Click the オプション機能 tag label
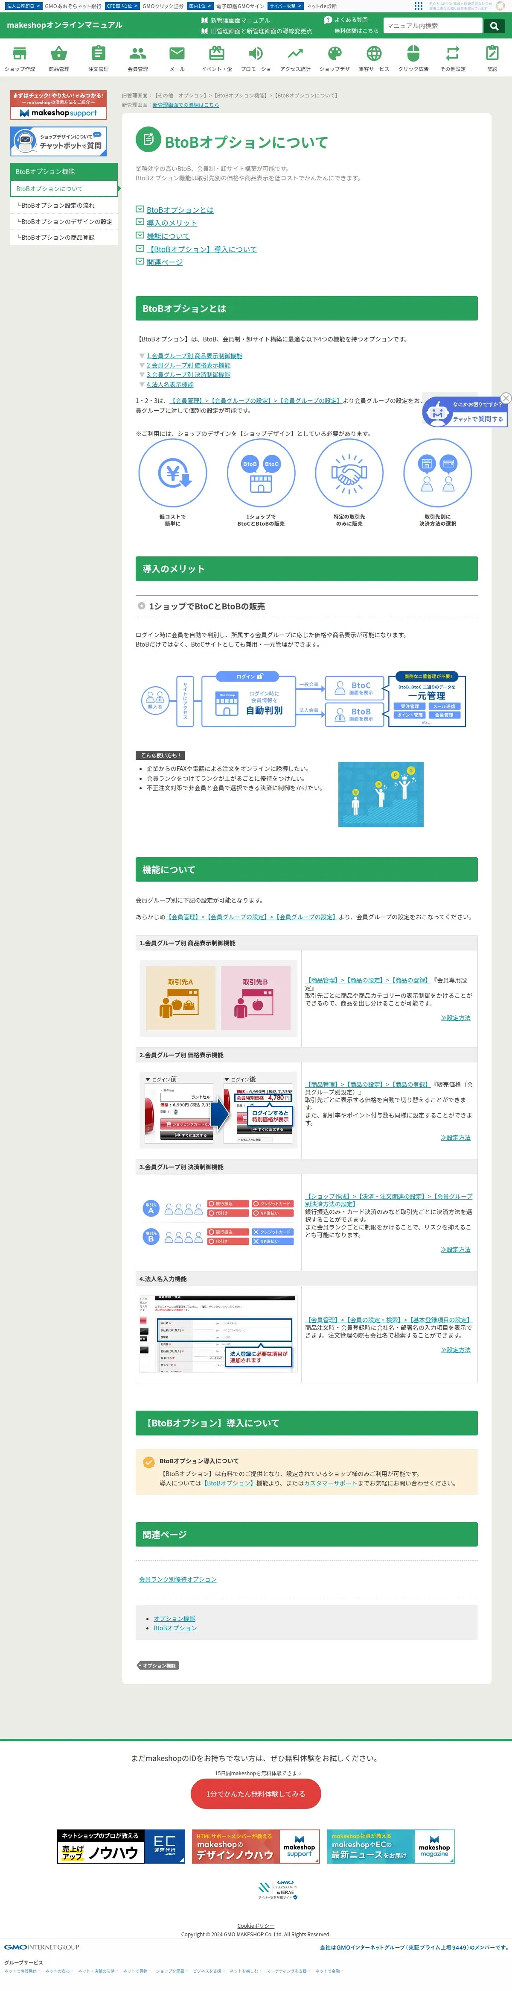Viewport: 512px width, 1991px height. 157,1666
